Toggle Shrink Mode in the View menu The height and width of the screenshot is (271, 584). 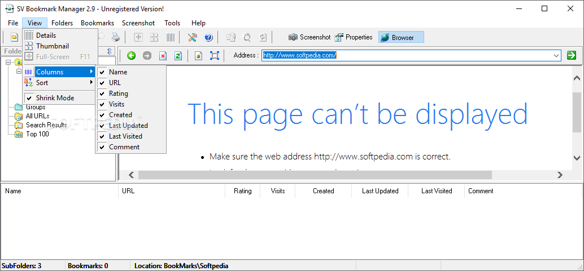(x=60, y=98)
